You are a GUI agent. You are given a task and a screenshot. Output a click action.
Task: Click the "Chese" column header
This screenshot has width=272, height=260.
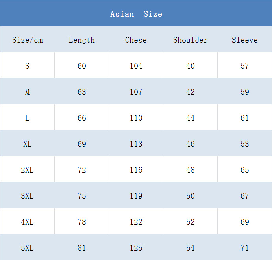[x=136, y=40]
